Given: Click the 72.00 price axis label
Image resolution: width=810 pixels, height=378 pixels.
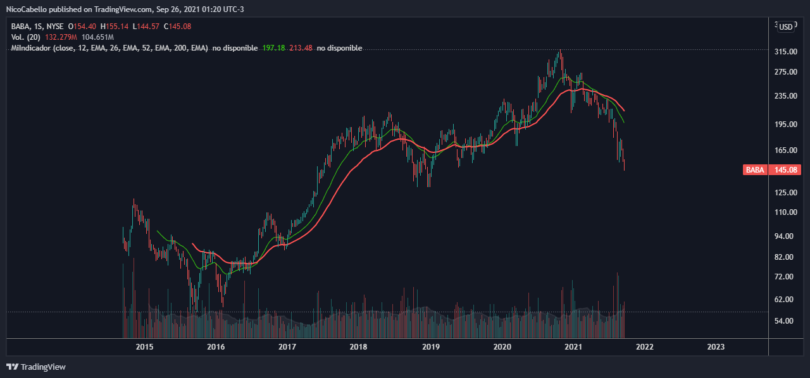Looking at the screenshot, I should 785,277.
